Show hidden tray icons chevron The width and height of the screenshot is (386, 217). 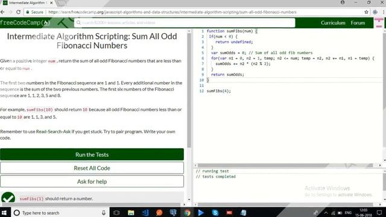pos(326,213)
